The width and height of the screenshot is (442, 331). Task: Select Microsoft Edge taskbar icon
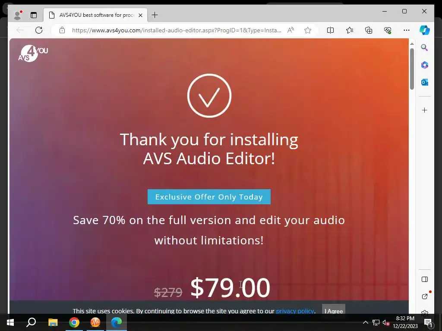117,322
